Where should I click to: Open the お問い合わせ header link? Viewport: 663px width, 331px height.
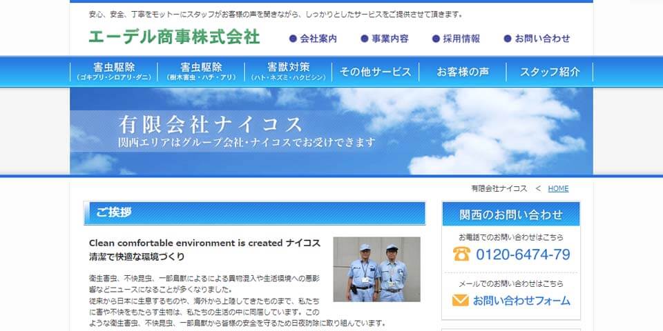[x=542, y=39]
